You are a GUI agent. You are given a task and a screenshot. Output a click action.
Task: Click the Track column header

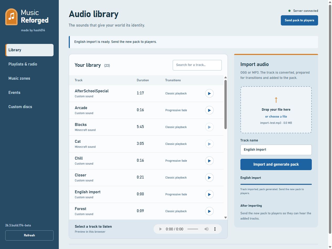click(78, 80)
